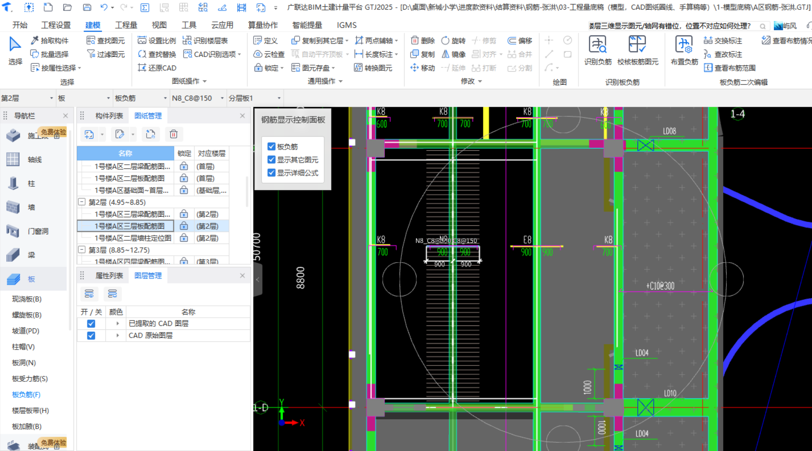Click the 拾取构件 tool
The image size is (812, 451).
click(x=50, y=41)
